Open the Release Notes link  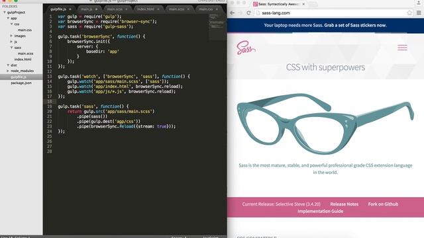point(344,204)
